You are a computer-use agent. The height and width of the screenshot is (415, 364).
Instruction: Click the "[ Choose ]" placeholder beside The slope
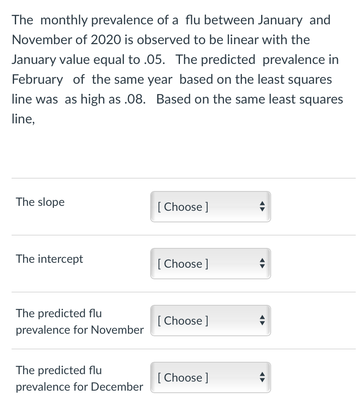(183, 207)
